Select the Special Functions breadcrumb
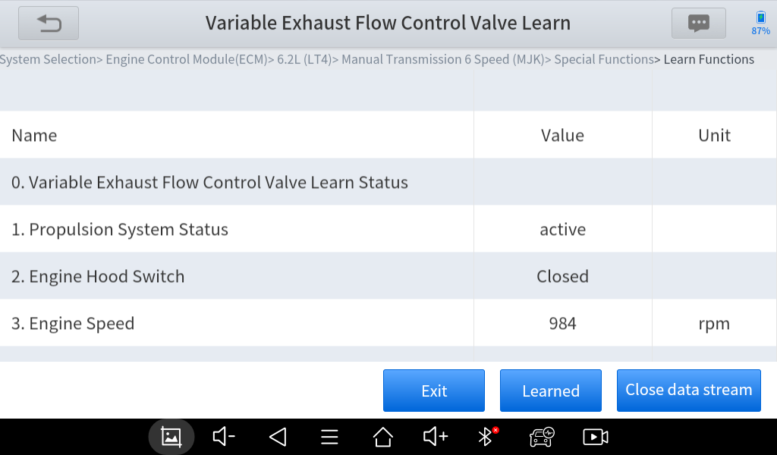The height and width of the screenshot is (455, 777). pos(604,59)
